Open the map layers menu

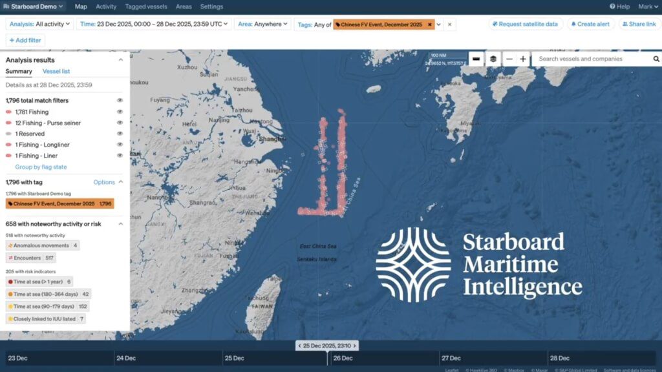pyautogui.click(x=493, y=59)
